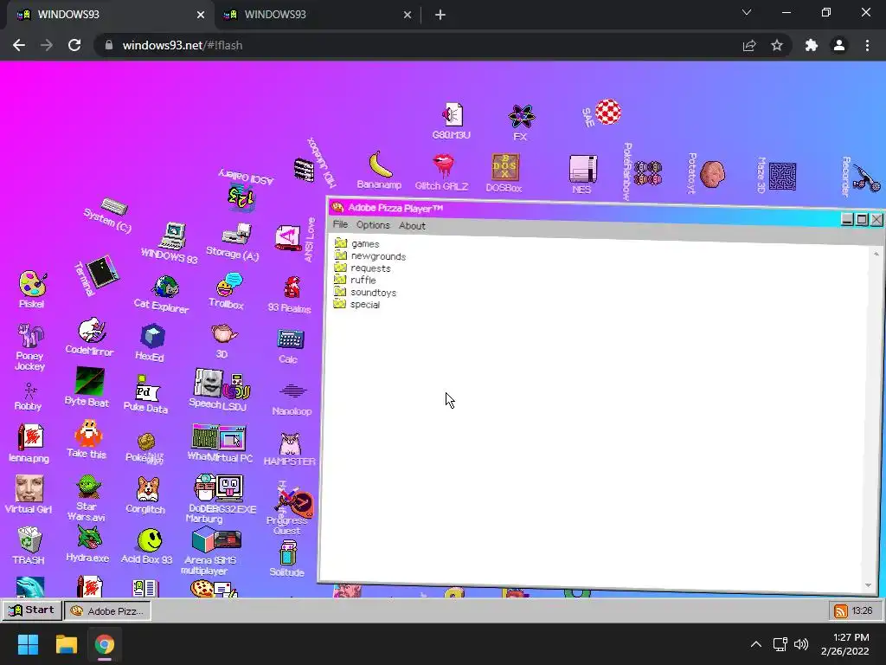Open the 3D teapot icon
886x665 pixels.
[x=224, y=333]
